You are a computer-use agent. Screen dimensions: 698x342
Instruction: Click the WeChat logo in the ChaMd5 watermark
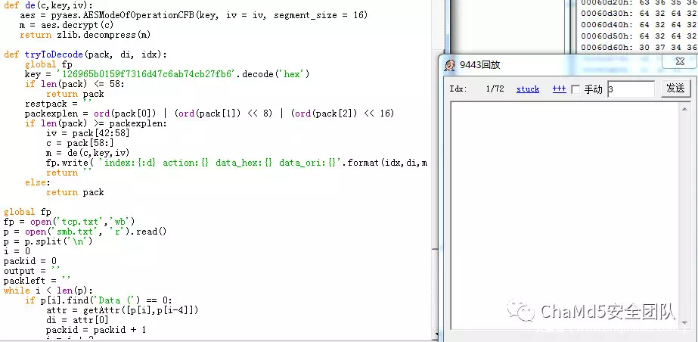pos(520,312)
